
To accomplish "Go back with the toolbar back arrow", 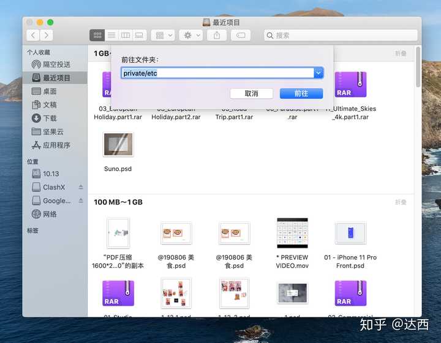I will pos(33,35).
